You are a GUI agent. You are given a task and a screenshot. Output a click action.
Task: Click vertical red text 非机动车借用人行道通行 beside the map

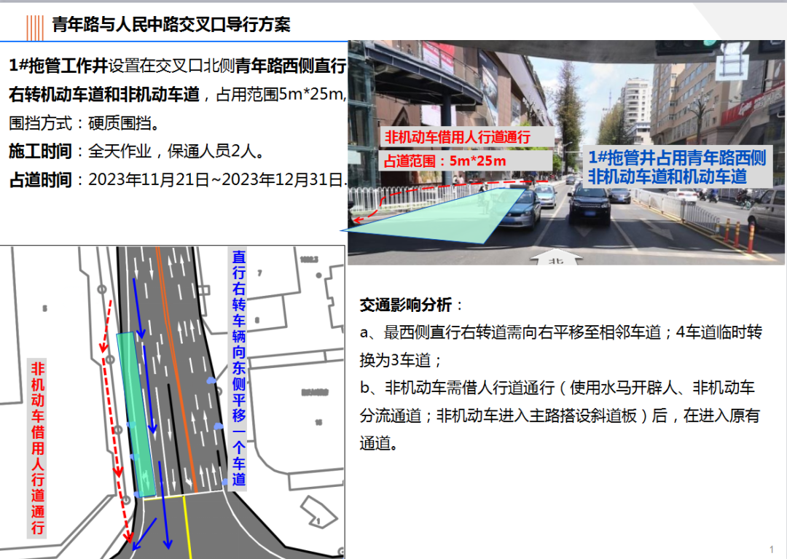point(38,448)
